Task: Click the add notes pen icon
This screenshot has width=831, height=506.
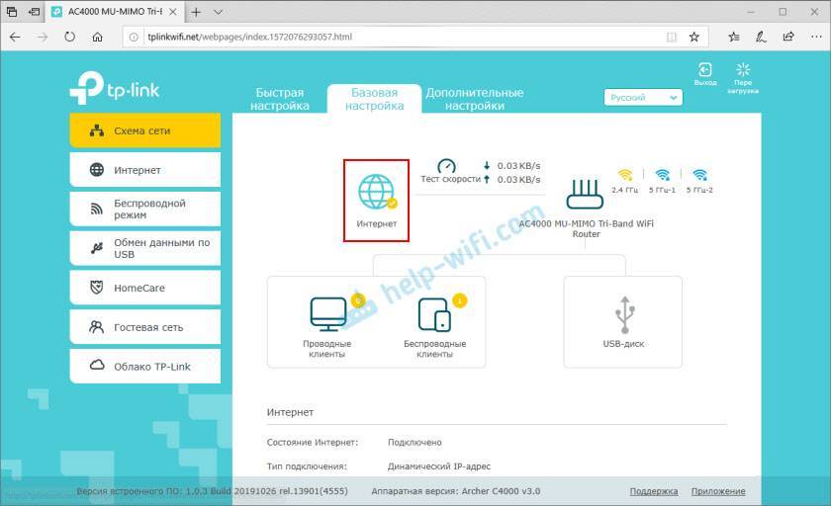Action: 761,37
